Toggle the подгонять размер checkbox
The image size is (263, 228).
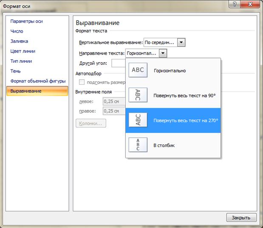(82, 82)
